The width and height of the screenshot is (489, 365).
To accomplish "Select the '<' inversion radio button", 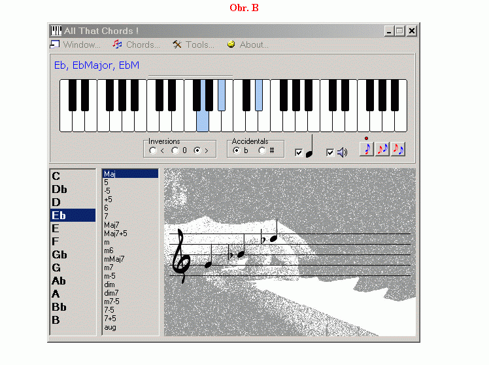I will click(x=153, y=150).
